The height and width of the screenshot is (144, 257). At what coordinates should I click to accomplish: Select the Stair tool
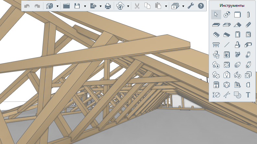click(216, 35)
